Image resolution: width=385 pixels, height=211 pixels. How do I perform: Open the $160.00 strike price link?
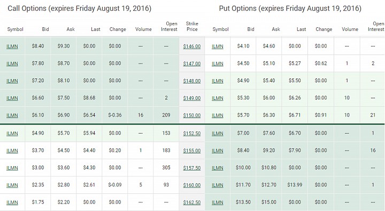[192, 185]
